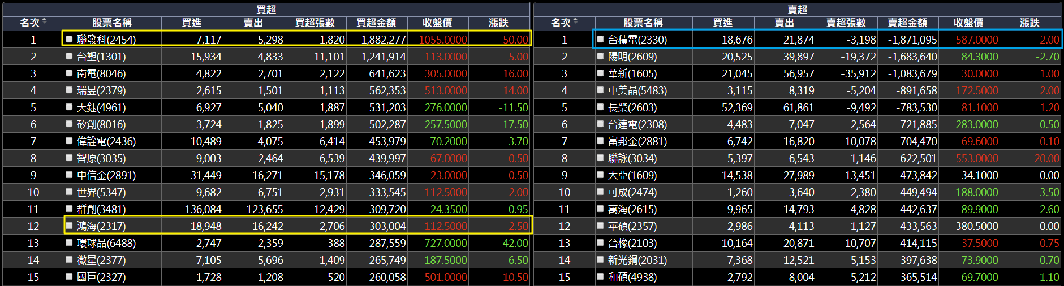Click the closing price 1055.0000
This screenshot has height=286, width=1064.
click(443, 40)
